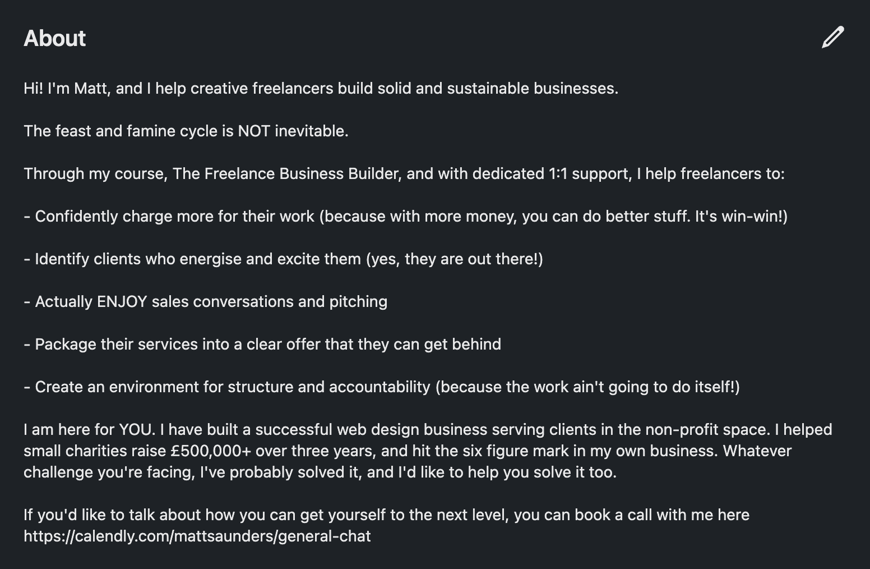The height and width of the screenshot is (569, 870).
Task: Select the "Confidently charge more" bullet line
Action: click(x=406, y=216)
